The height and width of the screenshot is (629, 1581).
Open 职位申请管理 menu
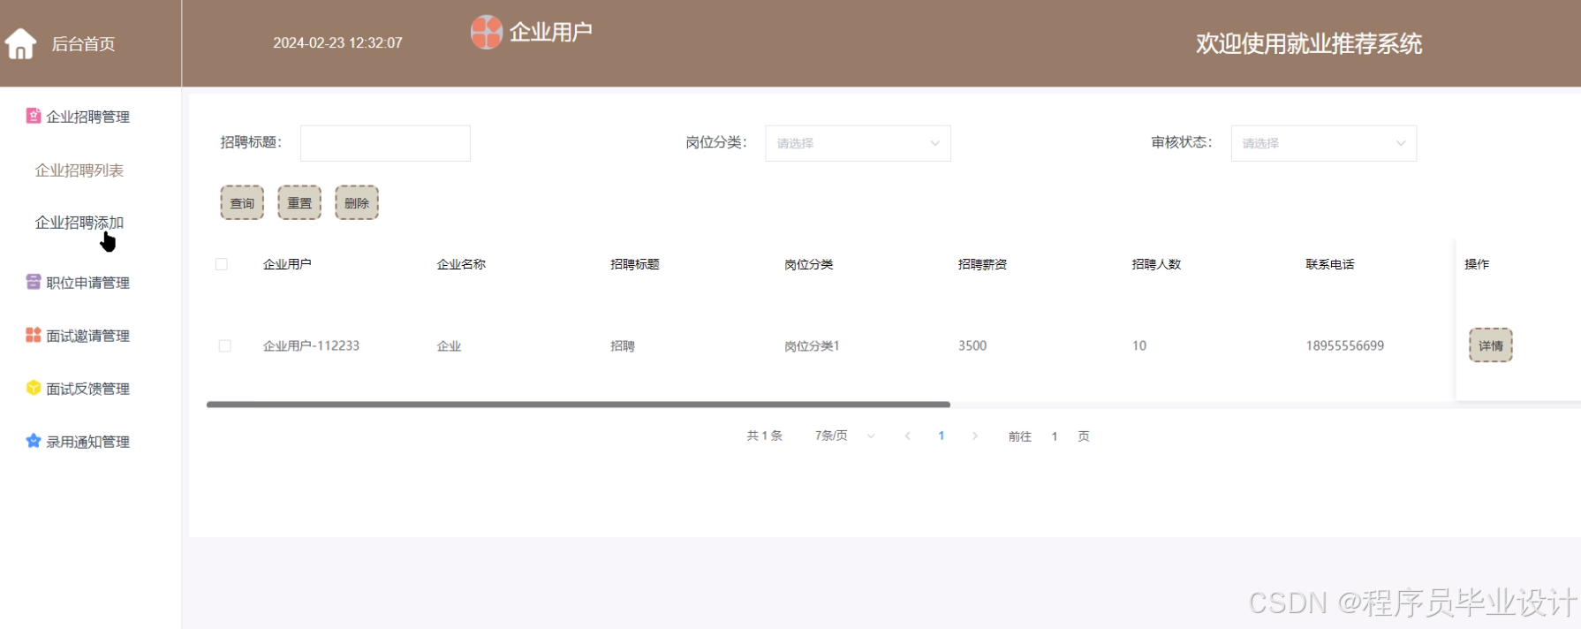point(88,283)
